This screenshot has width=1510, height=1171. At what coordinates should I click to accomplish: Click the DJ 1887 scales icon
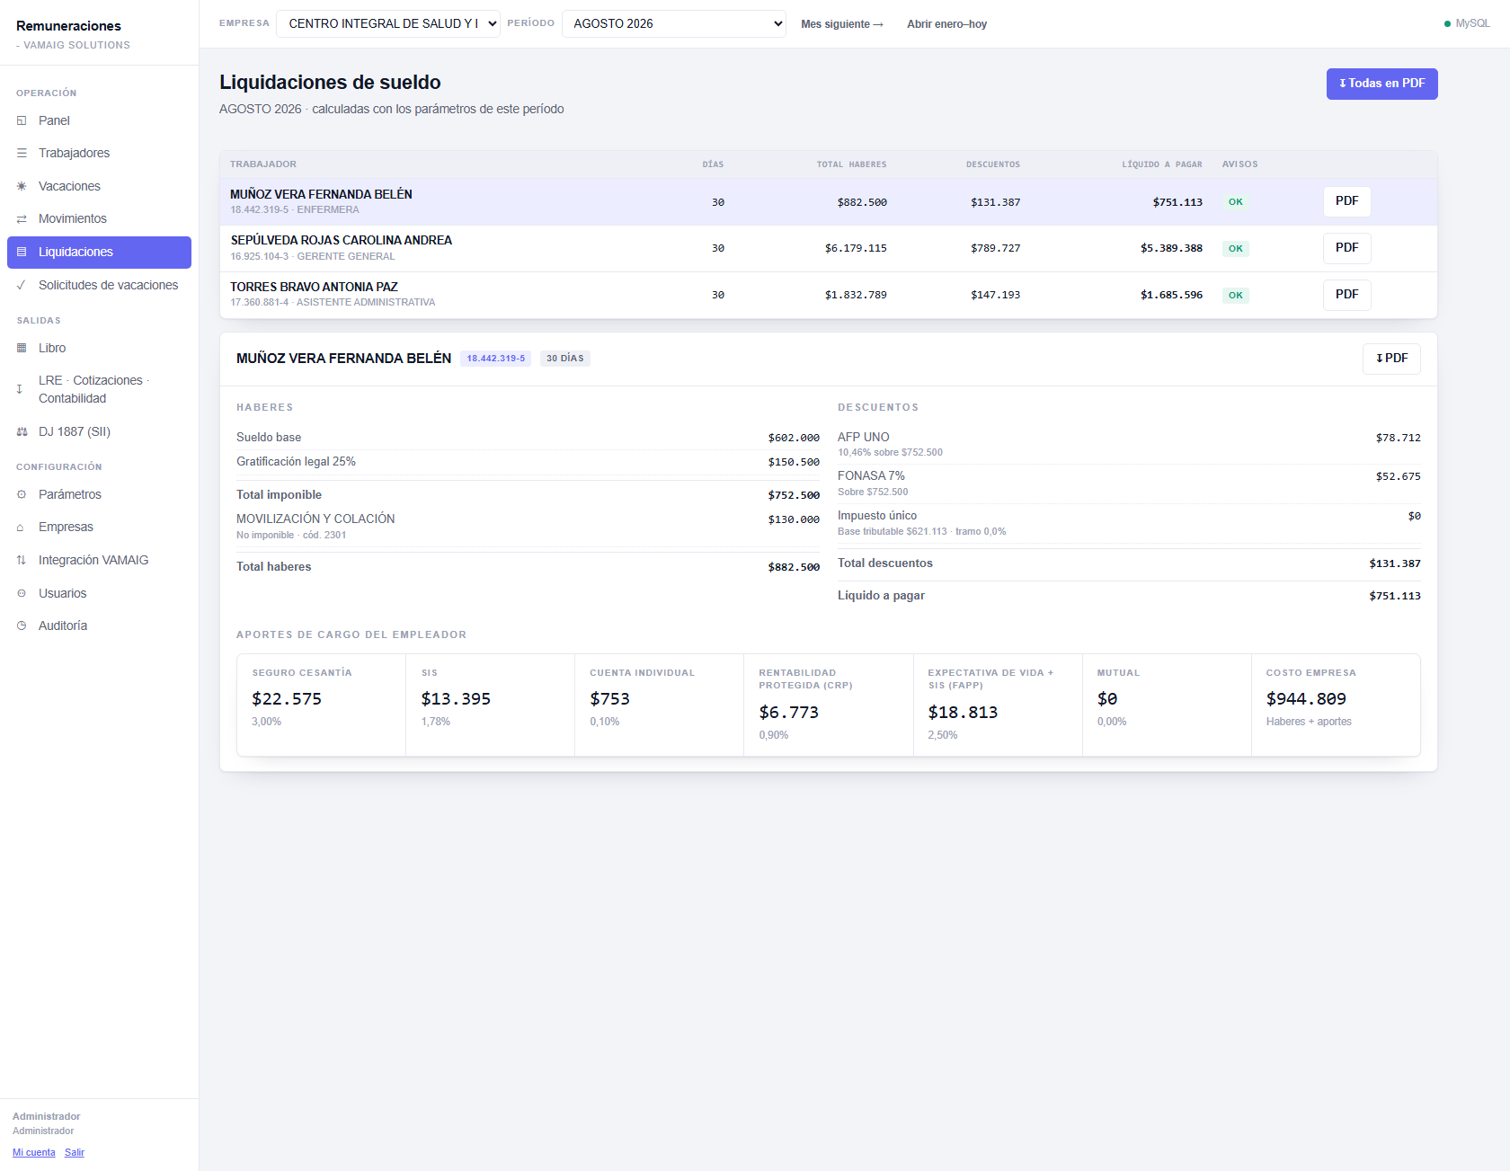(22, 431)
